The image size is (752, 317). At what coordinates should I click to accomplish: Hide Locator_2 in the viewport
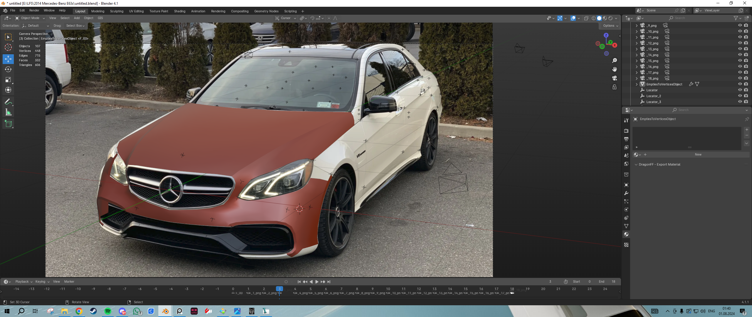pyautogui.click(x=740, y=96)
